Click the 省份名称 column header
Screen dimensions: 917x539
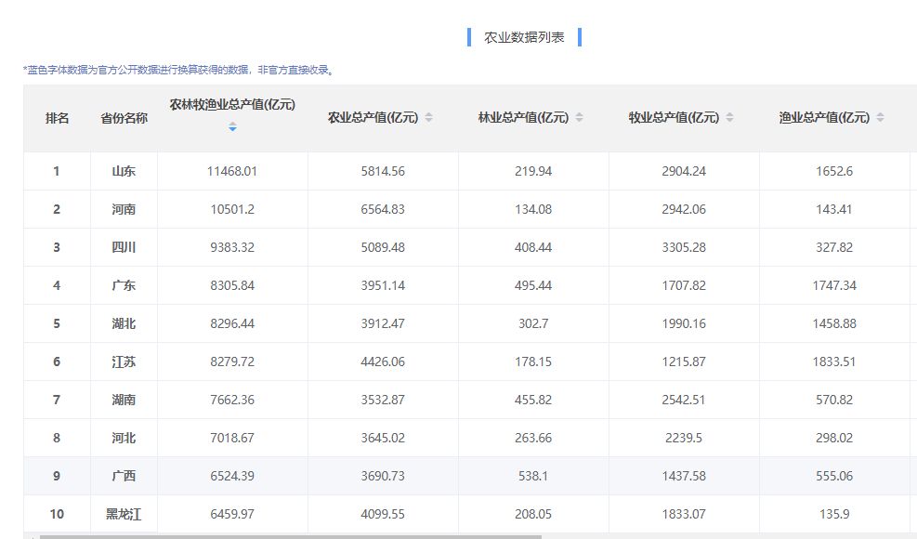124,118
